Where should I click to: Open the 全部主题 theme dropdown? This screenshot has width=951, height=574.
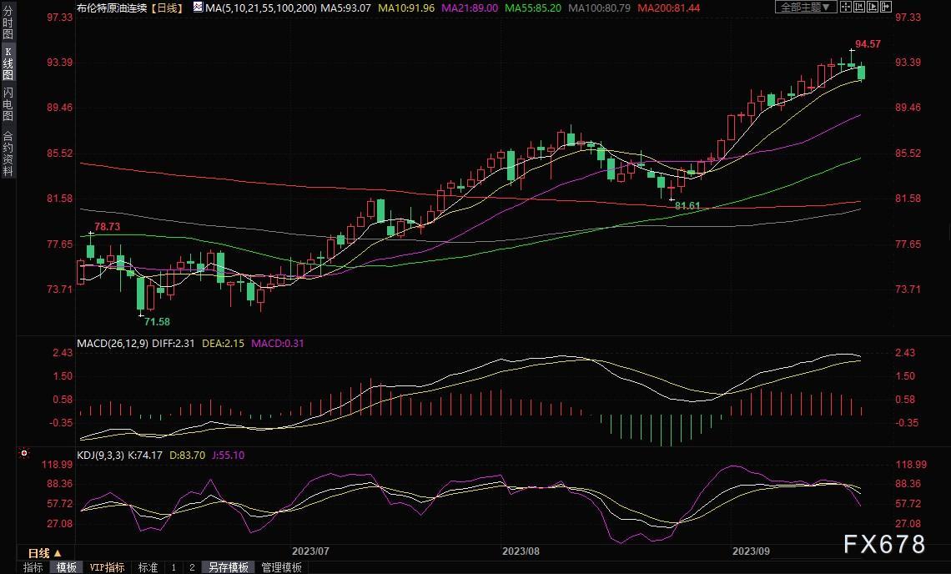tap(806, 7)
